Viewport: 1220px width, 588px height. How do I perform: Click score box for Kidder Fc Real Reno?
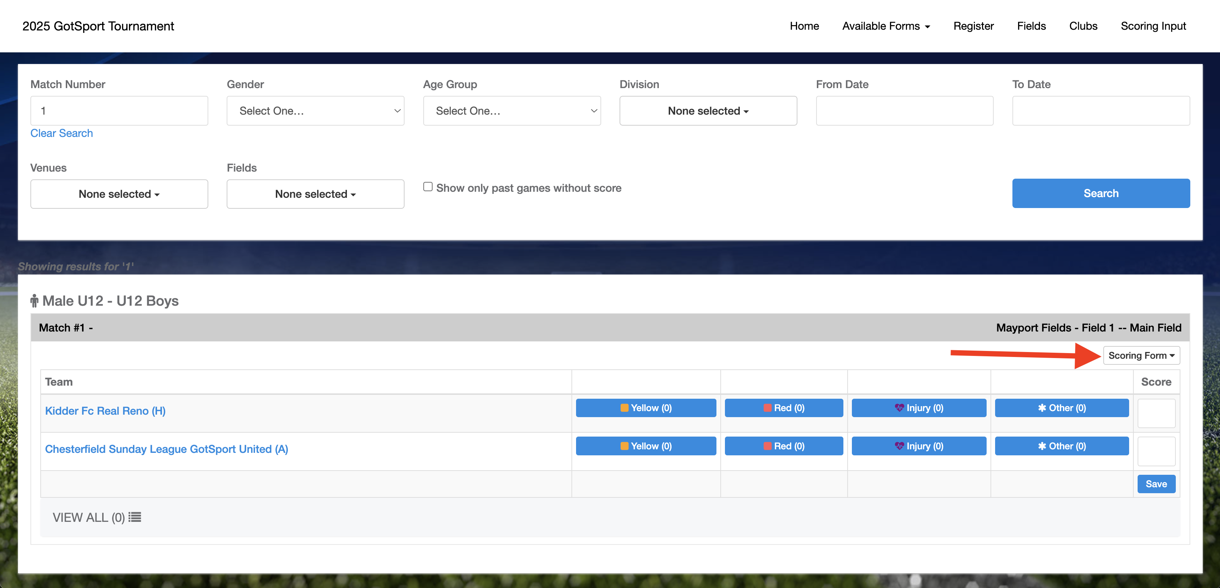(x=1156, y=413)
